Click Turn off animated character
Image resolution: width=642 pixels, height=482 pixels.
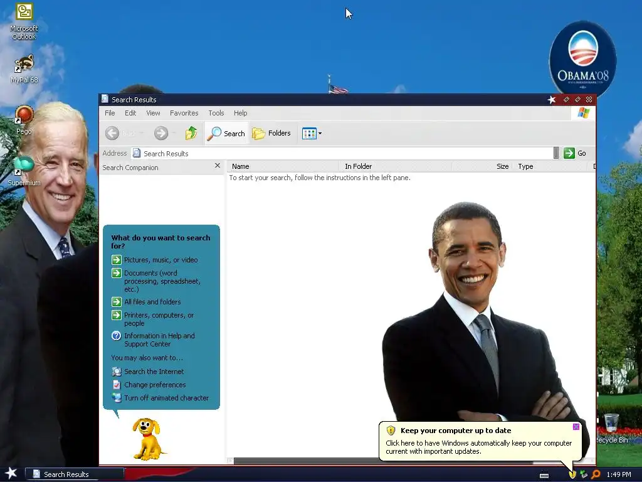166,398
